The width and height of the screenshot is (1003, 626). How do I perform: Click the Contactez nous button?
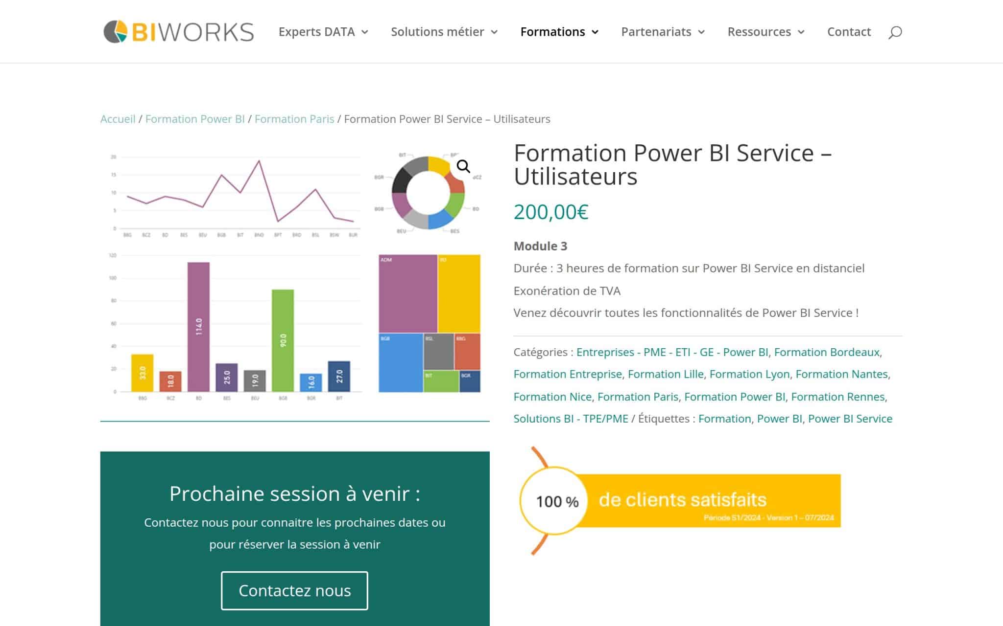(x=294, y=590)
